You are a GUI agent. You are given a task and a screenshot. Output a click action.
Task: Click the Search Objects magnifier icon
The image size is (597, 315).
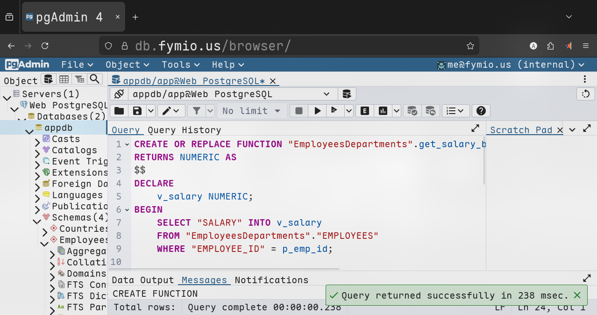(94, 79)
